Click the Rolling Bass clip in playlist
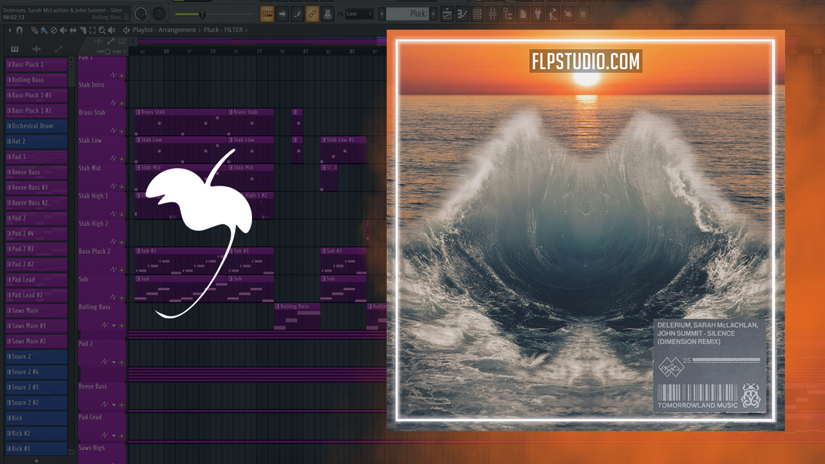Viewport: 825px width, 464px height. tap(298, 307)
